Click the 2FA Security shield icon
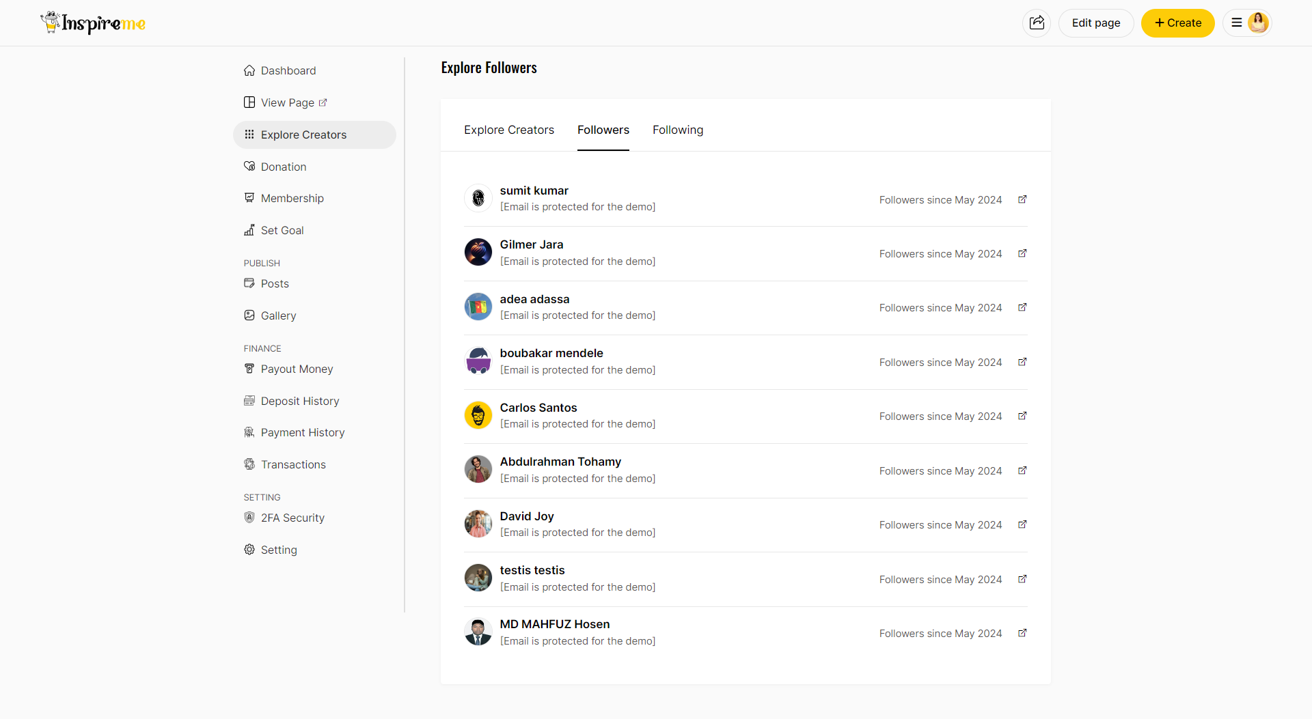 [x=249, y=517]
